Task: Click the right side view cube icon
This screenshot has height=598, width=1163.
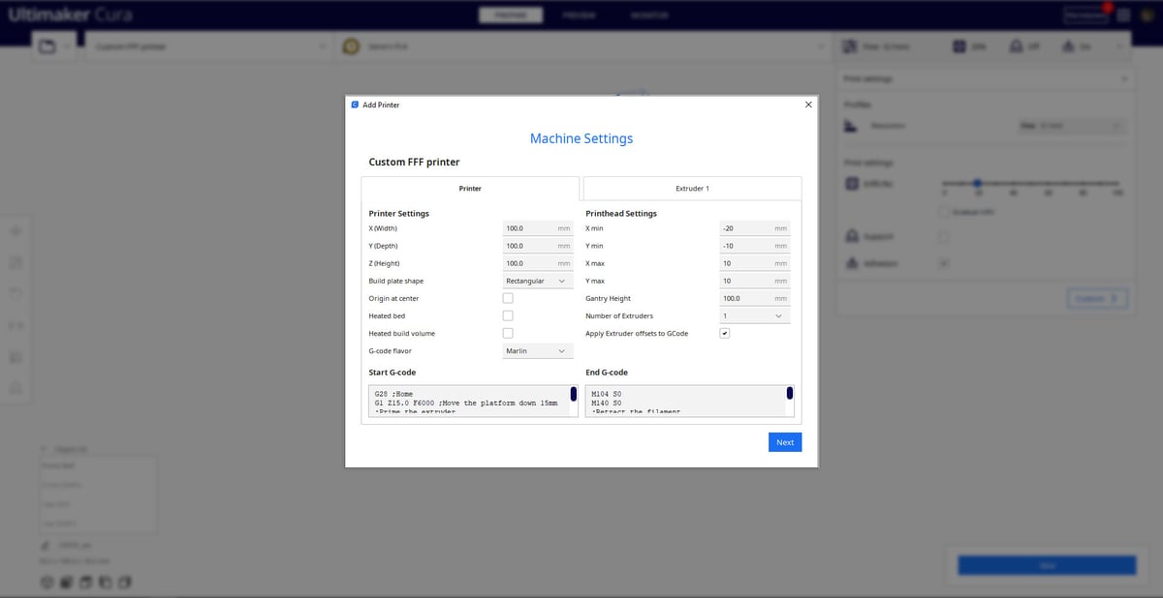Action: [x=123, y=583]
